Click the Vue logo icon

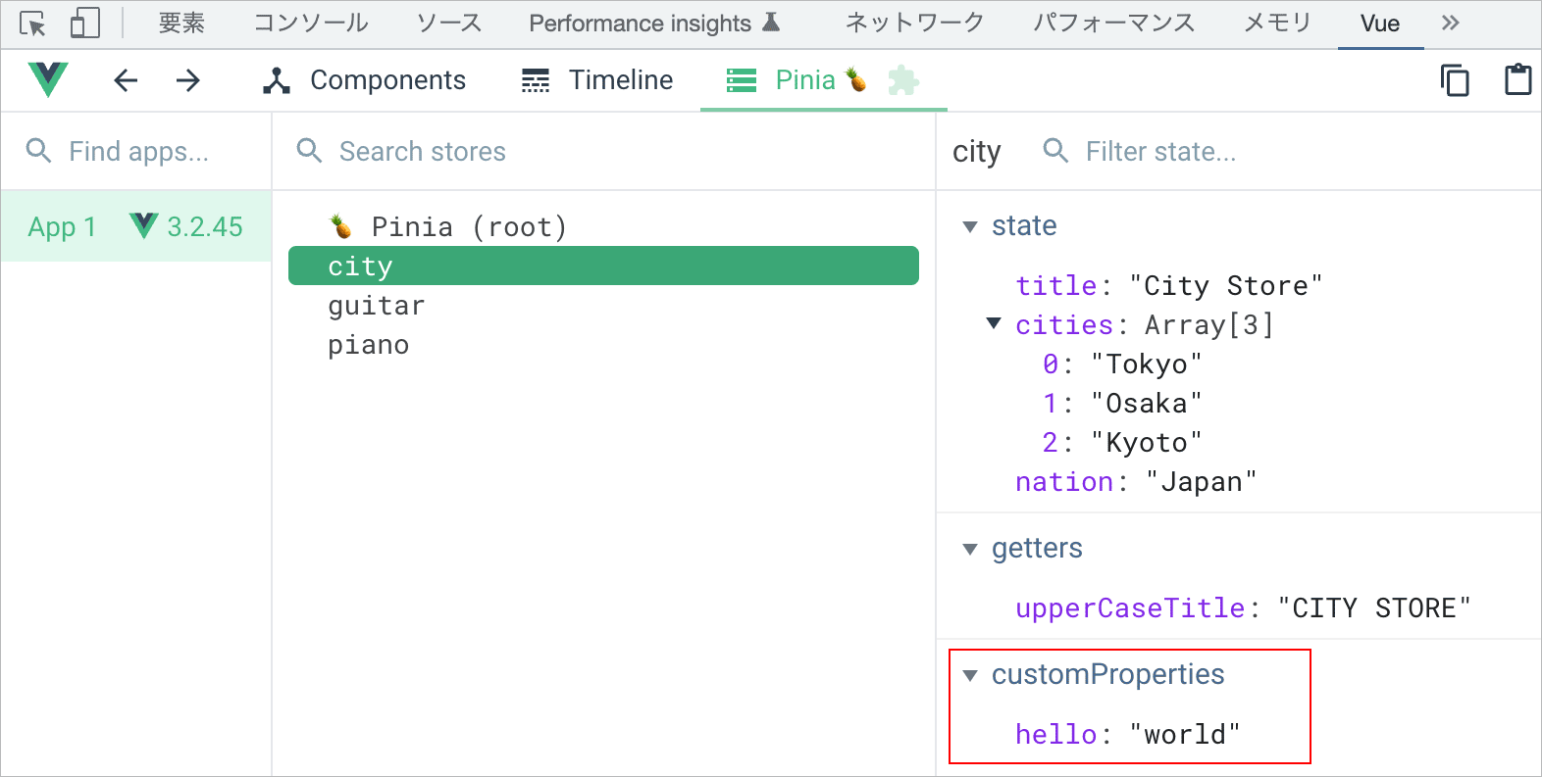[x=48, y=80]
